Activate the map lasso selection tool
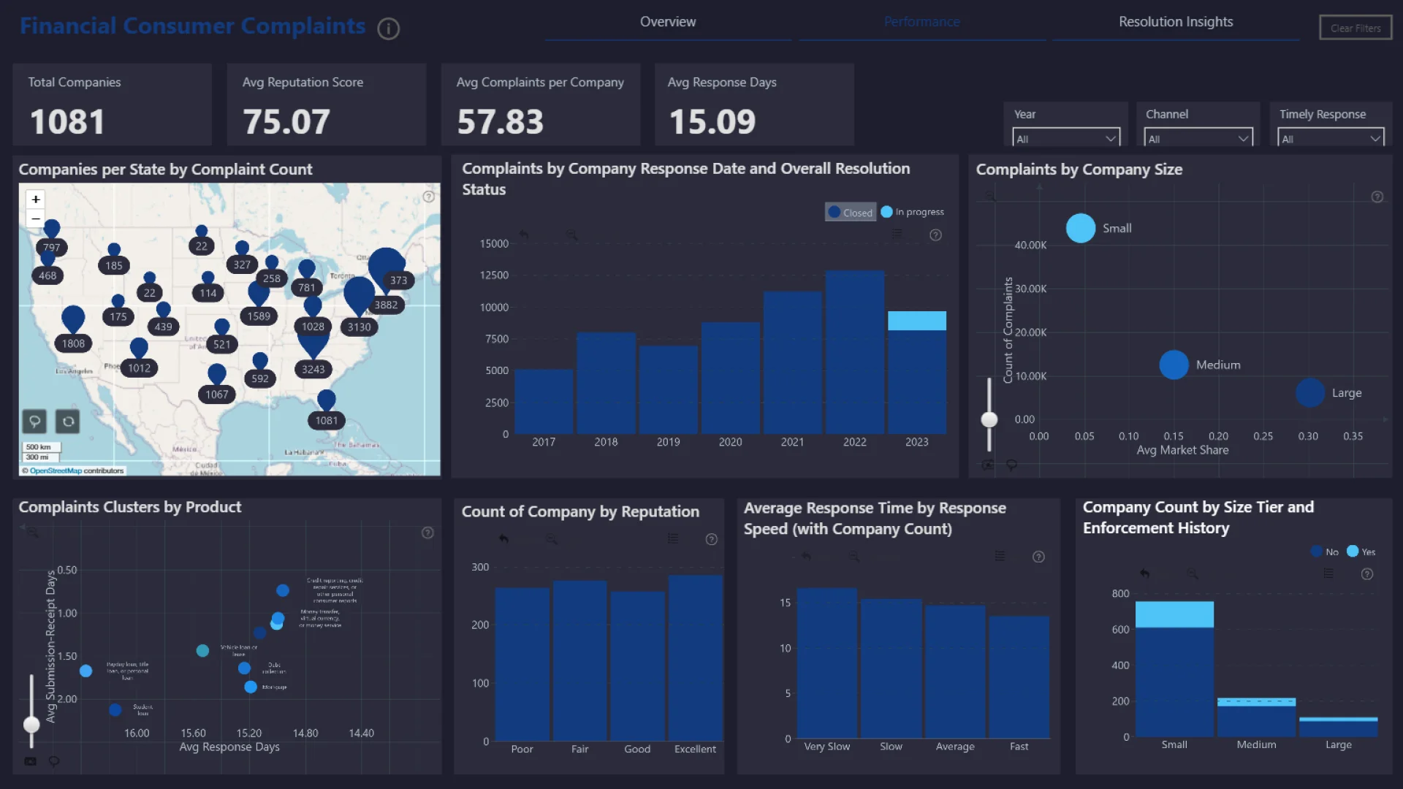The width and height of the screenshot is (1403, 789). [34, 422]
